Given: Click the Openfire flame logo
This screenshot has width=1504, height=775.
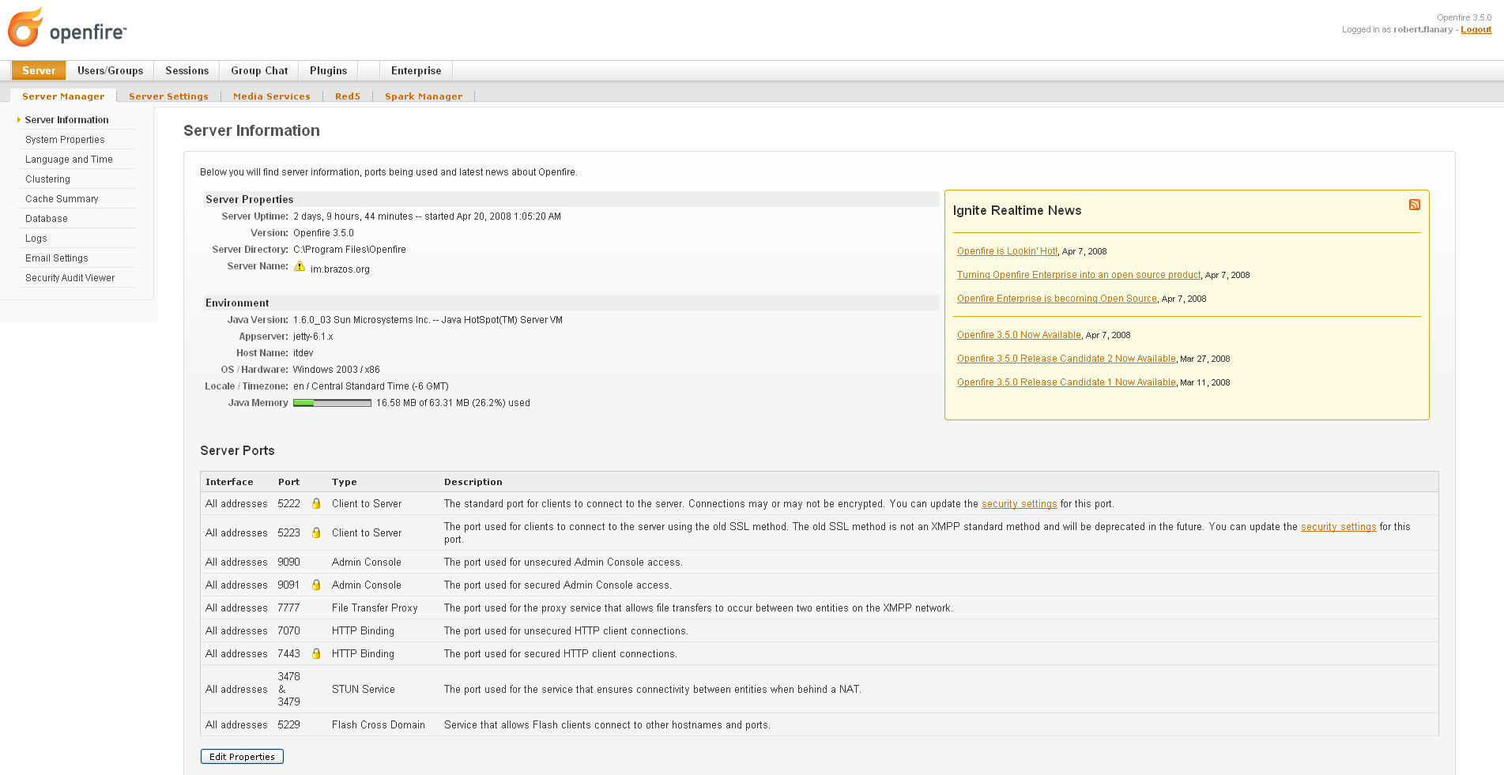Looking at the screenshot, I should 25,27.
